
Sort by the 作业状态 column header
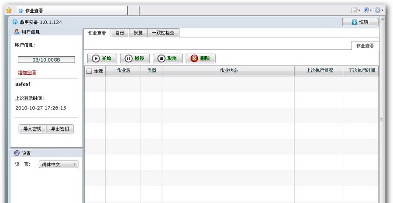[x=228, y=71]
